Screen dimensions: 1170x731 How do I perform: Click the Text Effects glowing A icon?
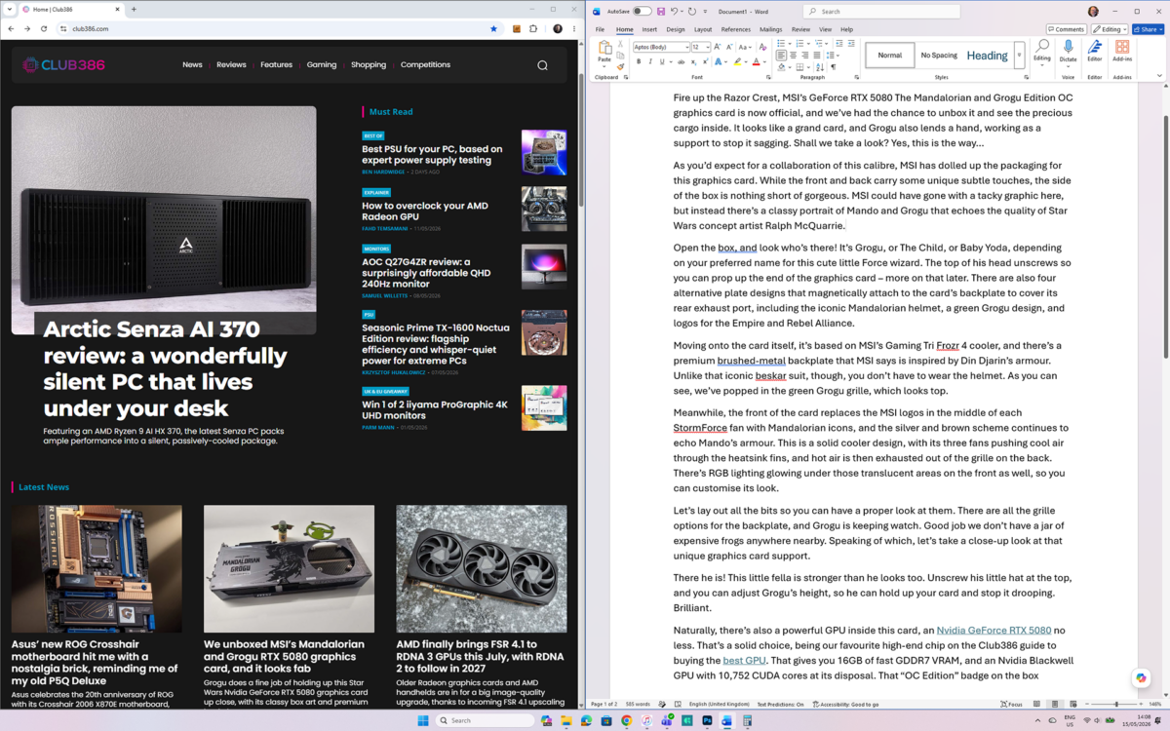[x=718, y=61]
